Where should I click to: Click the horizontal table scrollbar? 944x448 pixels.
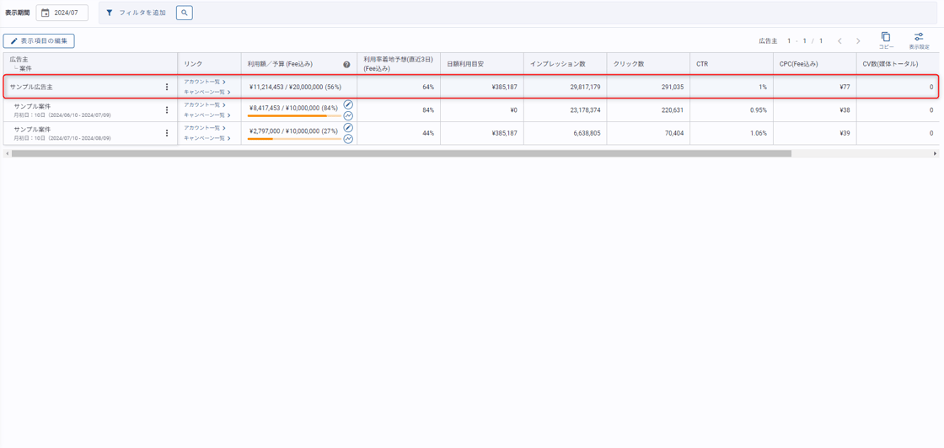coord(401,154)
